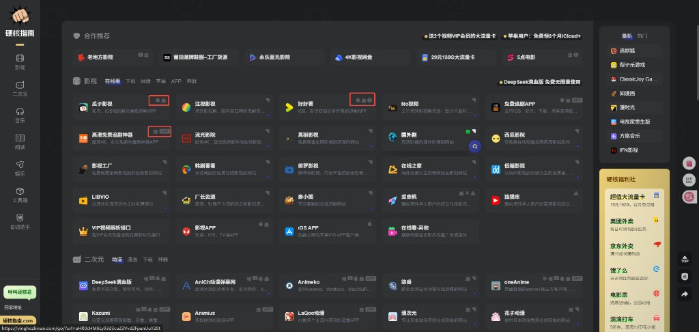The image size is (699, 332).
Task: Switch right panel to 最新 tab
Action: (x=627, y=36)
